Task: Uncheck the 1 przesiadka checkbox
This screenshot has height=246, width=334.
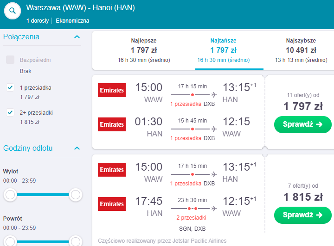Action: (10, 87)
